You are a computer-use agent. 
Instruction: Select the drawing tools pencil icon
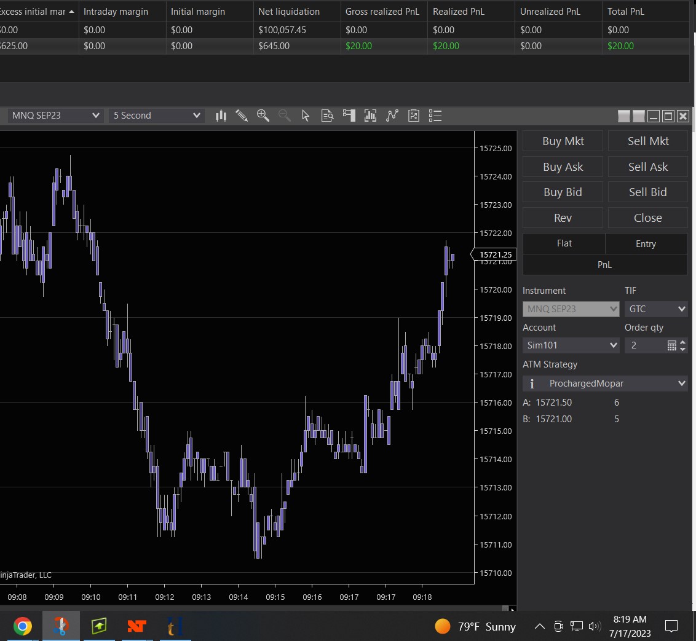(242, 116)
